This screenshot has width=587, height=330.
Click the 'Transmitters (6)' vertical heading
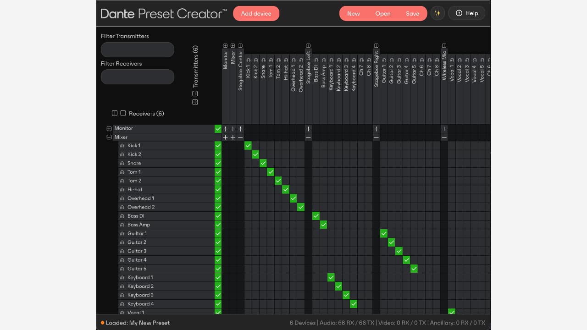(195, 66)
